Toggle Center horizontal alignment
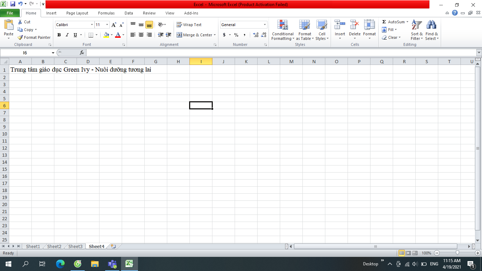482x271 pixels. click(x=141, y=35)
